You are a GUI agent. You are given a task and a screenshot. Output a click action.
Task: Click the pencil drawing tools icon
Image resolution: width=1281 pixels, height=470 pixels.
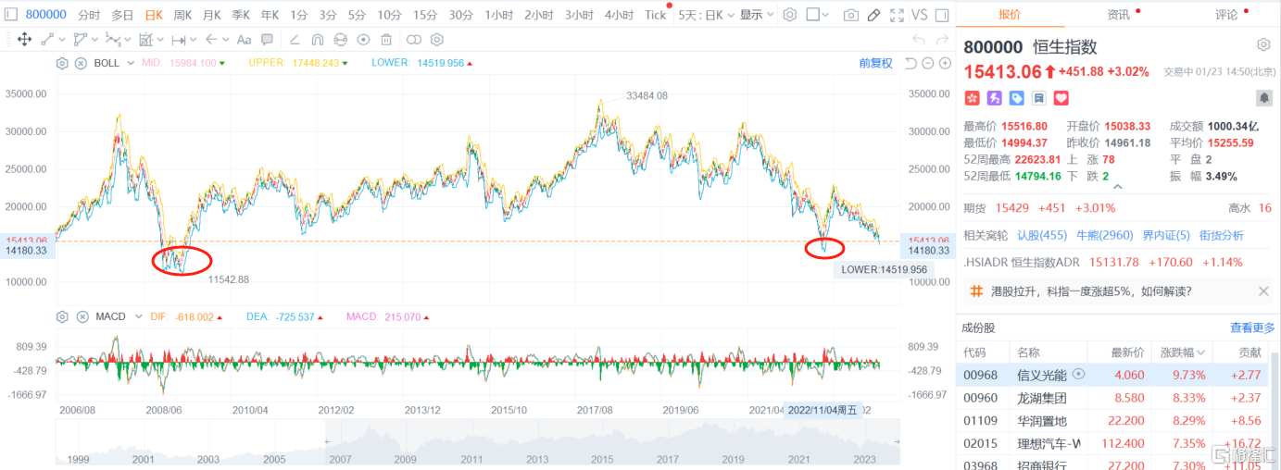(873, 15)
